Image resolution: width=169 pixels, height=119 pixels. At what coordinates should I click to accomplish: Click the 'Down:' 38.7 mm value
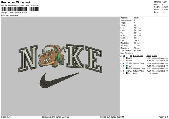click(137, 35)
